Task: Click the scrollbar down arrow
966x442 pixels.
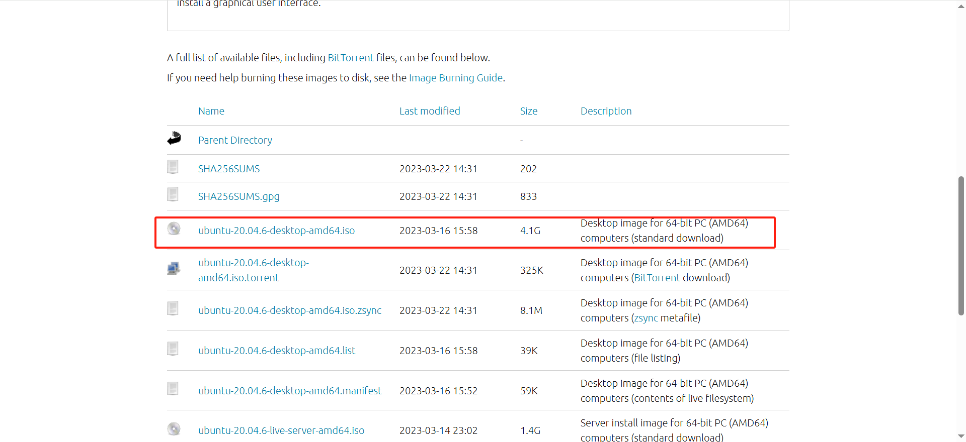Action: coord(961,436)
